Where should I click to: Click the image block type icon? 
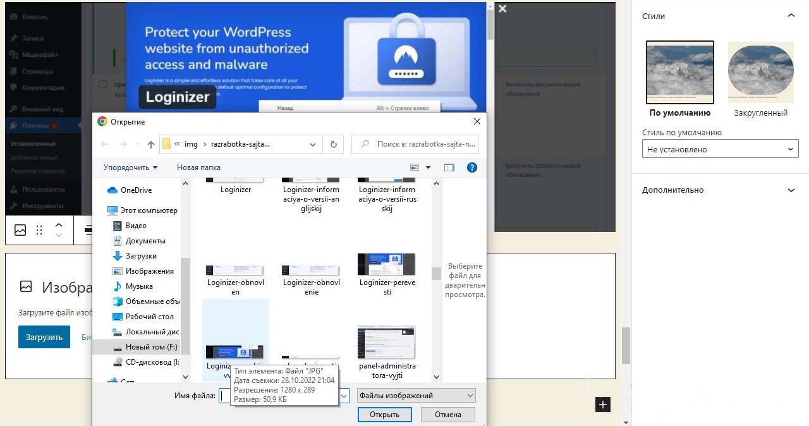tap(20, 230)
